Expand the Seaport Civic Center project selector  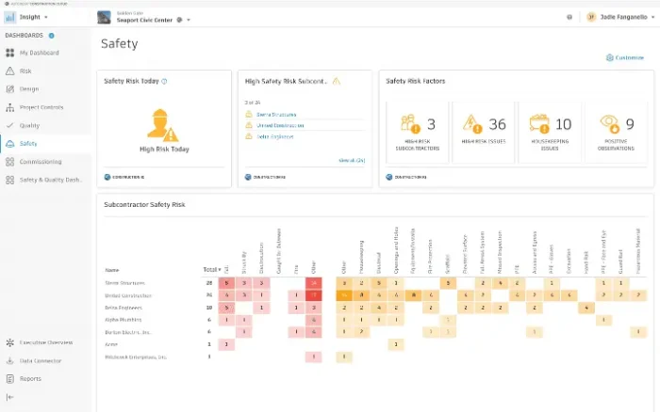pos(188,20)
